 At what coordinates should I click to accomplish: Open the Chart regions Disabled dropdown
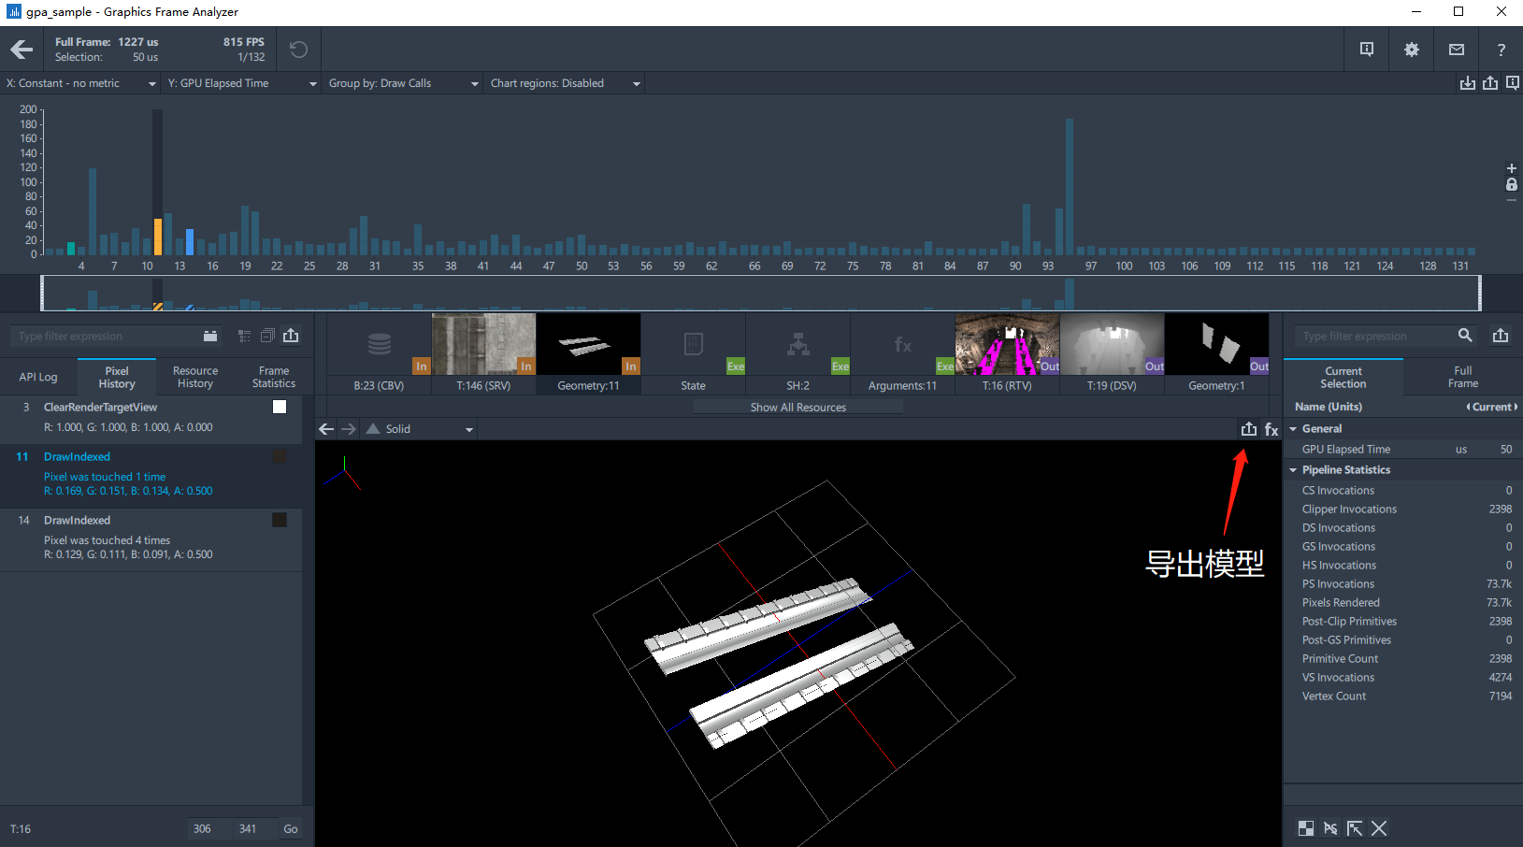point(566,83)
